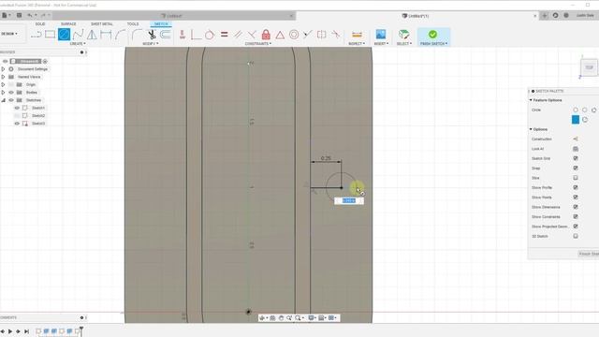Hide Sketch3 with its eye icon
Image resolution: width=599 pixels, height=337 pixels.
point(17,124)
